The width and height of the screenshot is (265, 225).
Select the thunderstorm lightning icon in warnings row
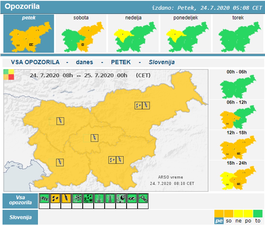[66, 198]
